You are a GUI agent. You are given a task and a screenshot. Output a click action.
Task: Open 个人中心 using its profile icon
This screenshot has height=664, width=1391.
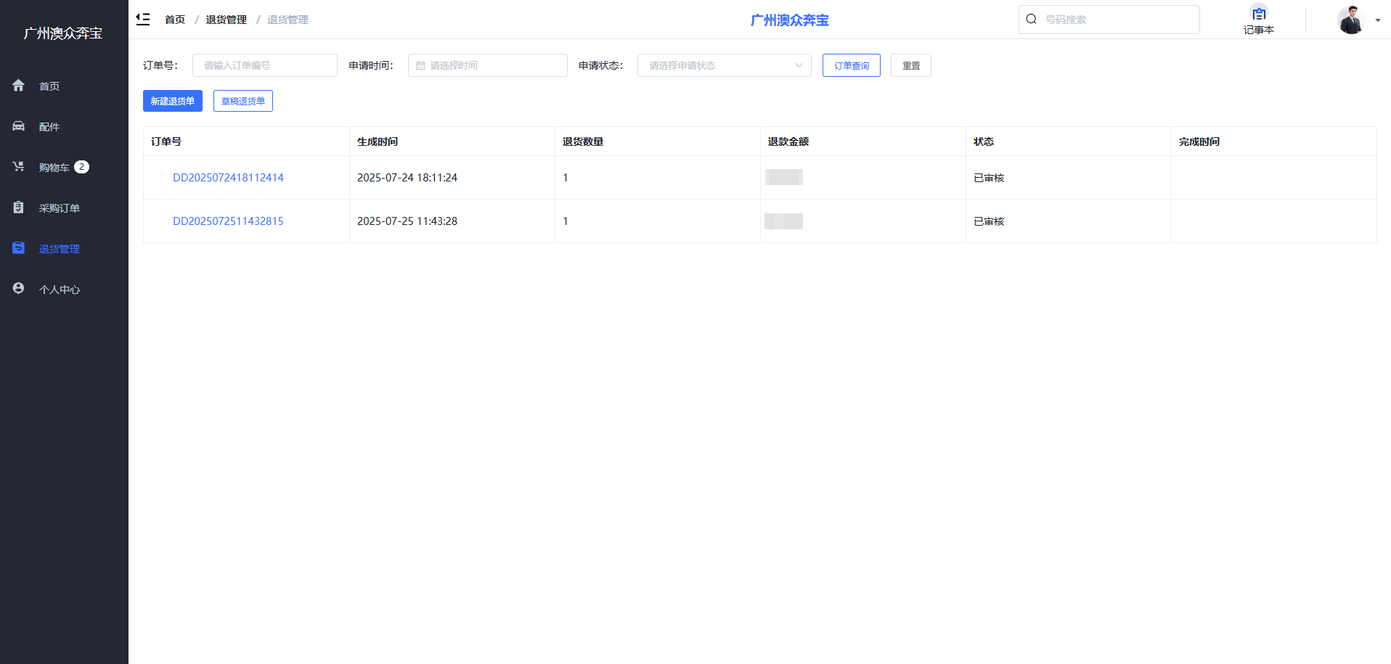pos(18,288)
